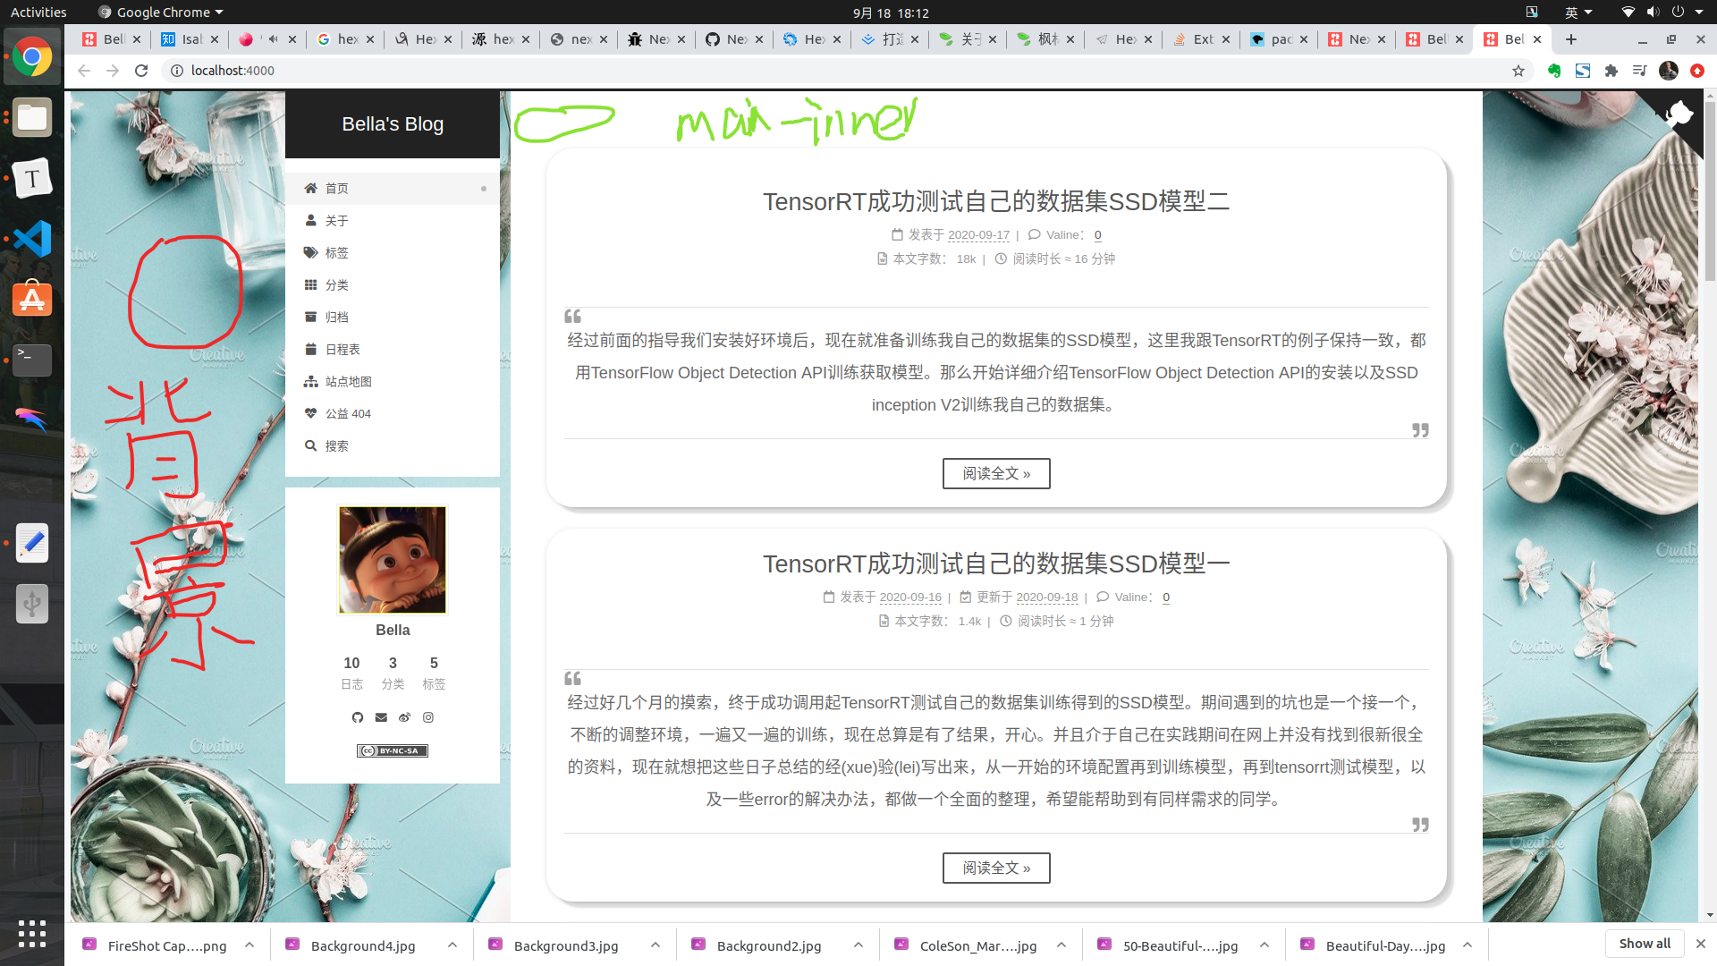Click the email envelope icon in sidebar
Screen dimensions: 1717x966
click(381, 717)
